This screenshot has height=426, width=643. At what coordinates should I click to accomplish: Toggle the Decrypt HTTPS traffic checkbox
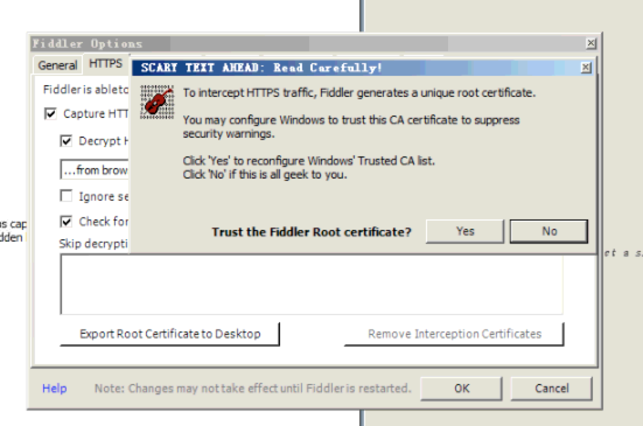(66, 141)
